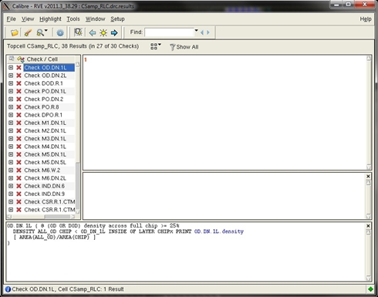Click the yellow sun highlight icon
378x297 pixels.
click(103, 32)
